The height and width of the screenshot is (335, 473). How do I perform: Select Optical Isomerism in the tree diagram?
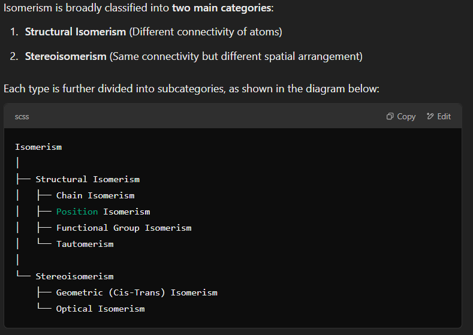[x=100, y=309]
